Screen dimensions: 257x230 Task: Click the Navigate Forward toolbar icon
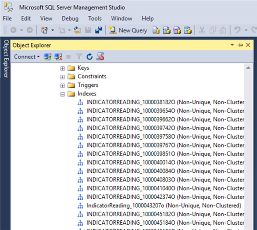coord(30,30)
